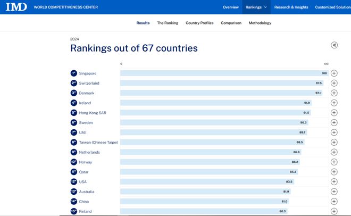Open the plus icon for Taiwan (Chinese Taipei)
The width and height of the screenshot is (351, 216).
[x=334, y=142]
